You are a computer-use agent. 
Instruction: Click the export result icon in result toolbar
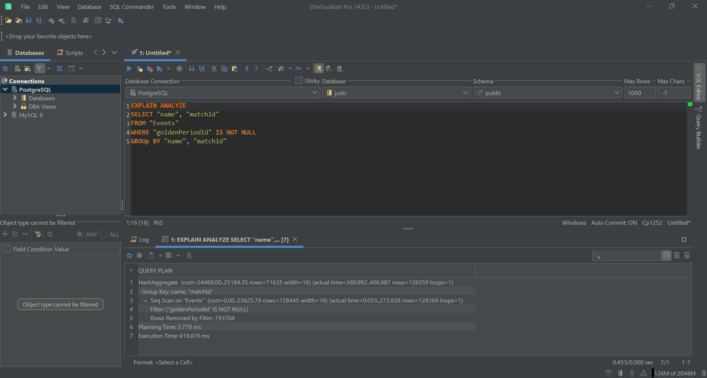[151, 256]
